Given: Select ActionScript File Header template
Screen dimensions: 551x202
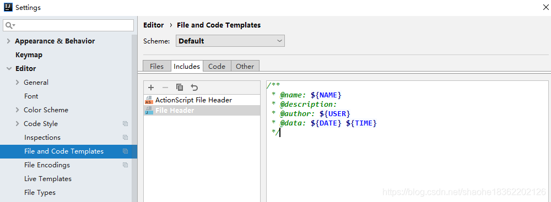Looking at the screenshot, I should coord(202,100).
